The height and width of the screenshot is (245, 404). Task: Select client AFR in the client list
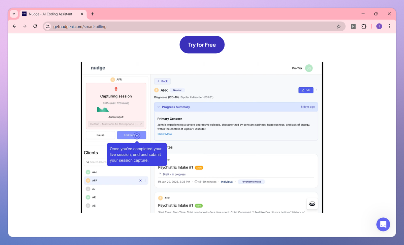tap(116, 180)
